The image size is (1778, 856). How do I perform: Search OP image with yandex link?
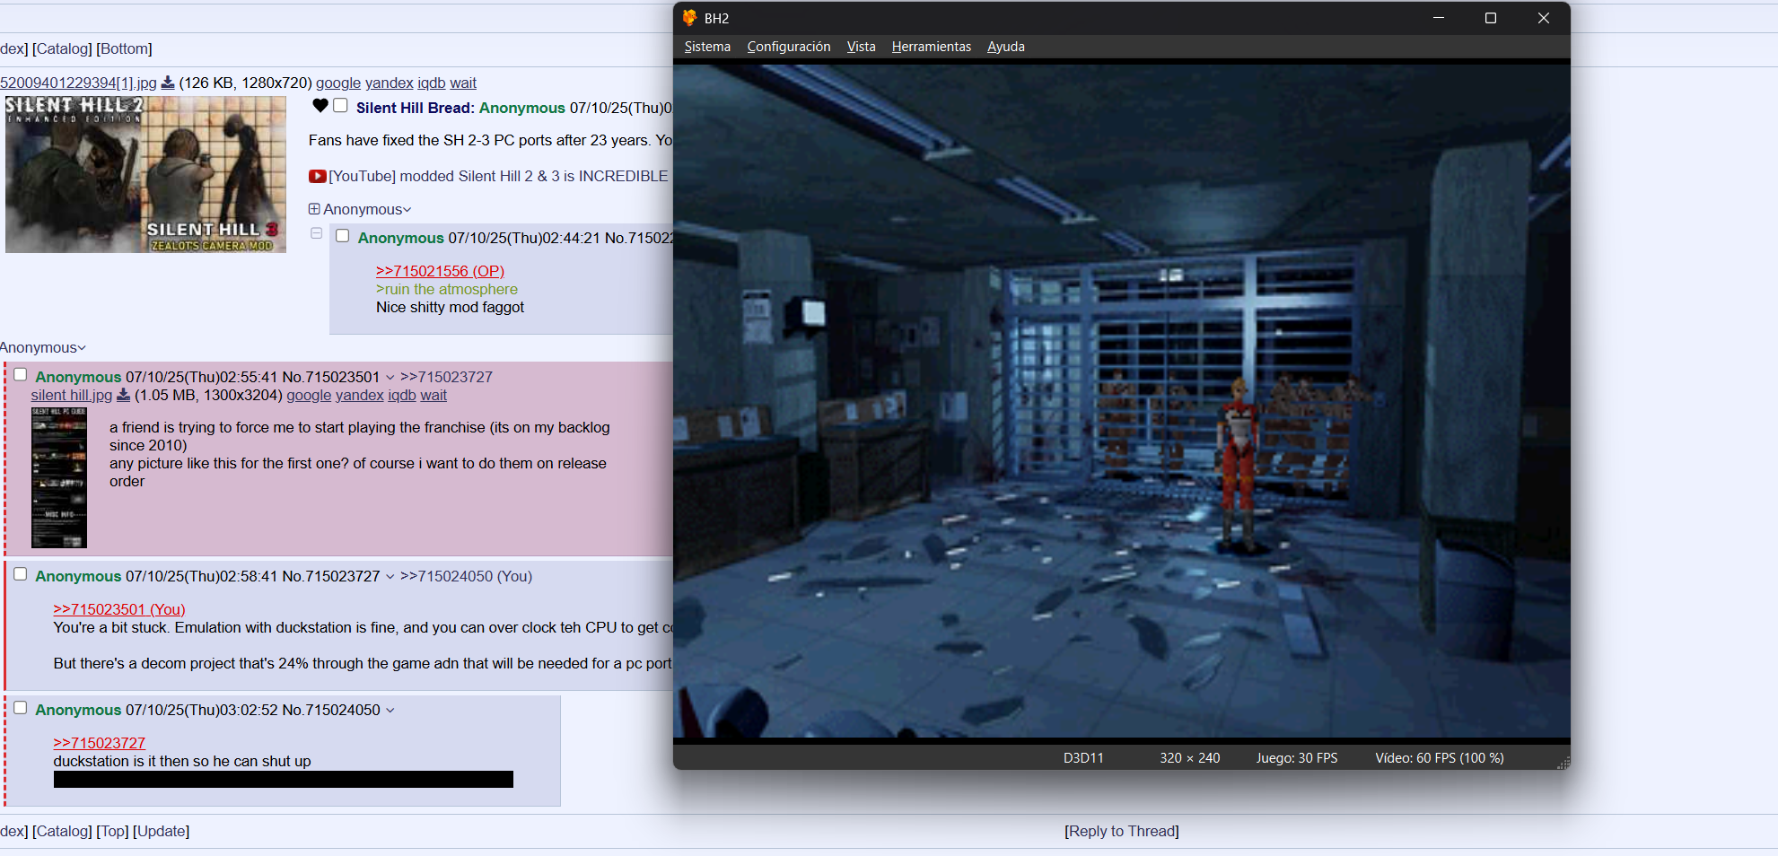tap(390, 83)
